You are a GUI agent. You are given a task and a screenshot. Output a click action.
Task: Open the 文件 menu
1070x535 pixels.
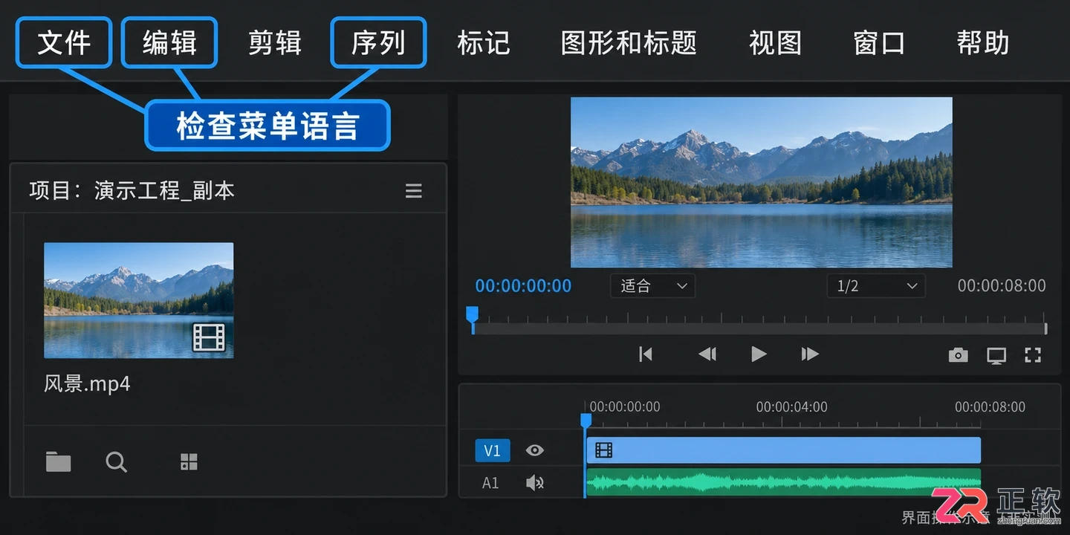64,42
